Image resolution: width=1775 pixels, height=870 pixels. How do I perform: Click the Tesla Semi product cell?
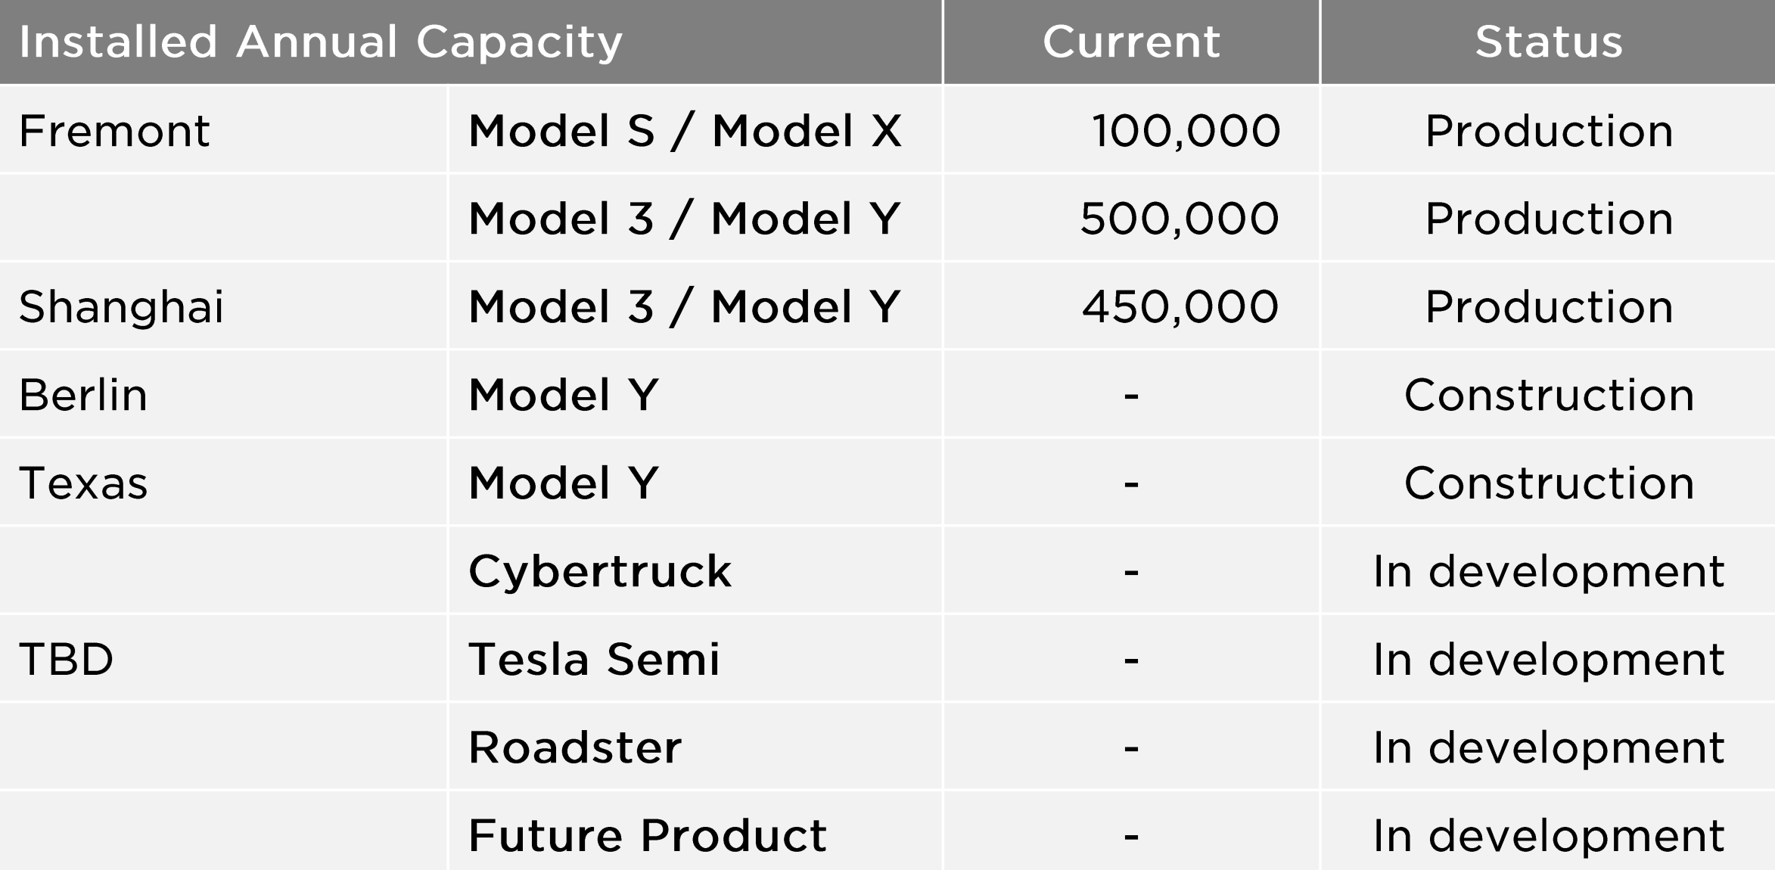(594, 659)
